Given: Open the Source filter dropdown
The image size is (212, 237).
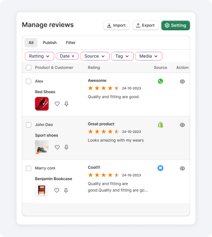Looking at the screenshot, I should pos(95,56).
